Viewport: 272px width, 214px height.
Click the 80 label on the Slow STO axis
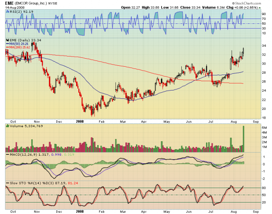tap(264, 188)
